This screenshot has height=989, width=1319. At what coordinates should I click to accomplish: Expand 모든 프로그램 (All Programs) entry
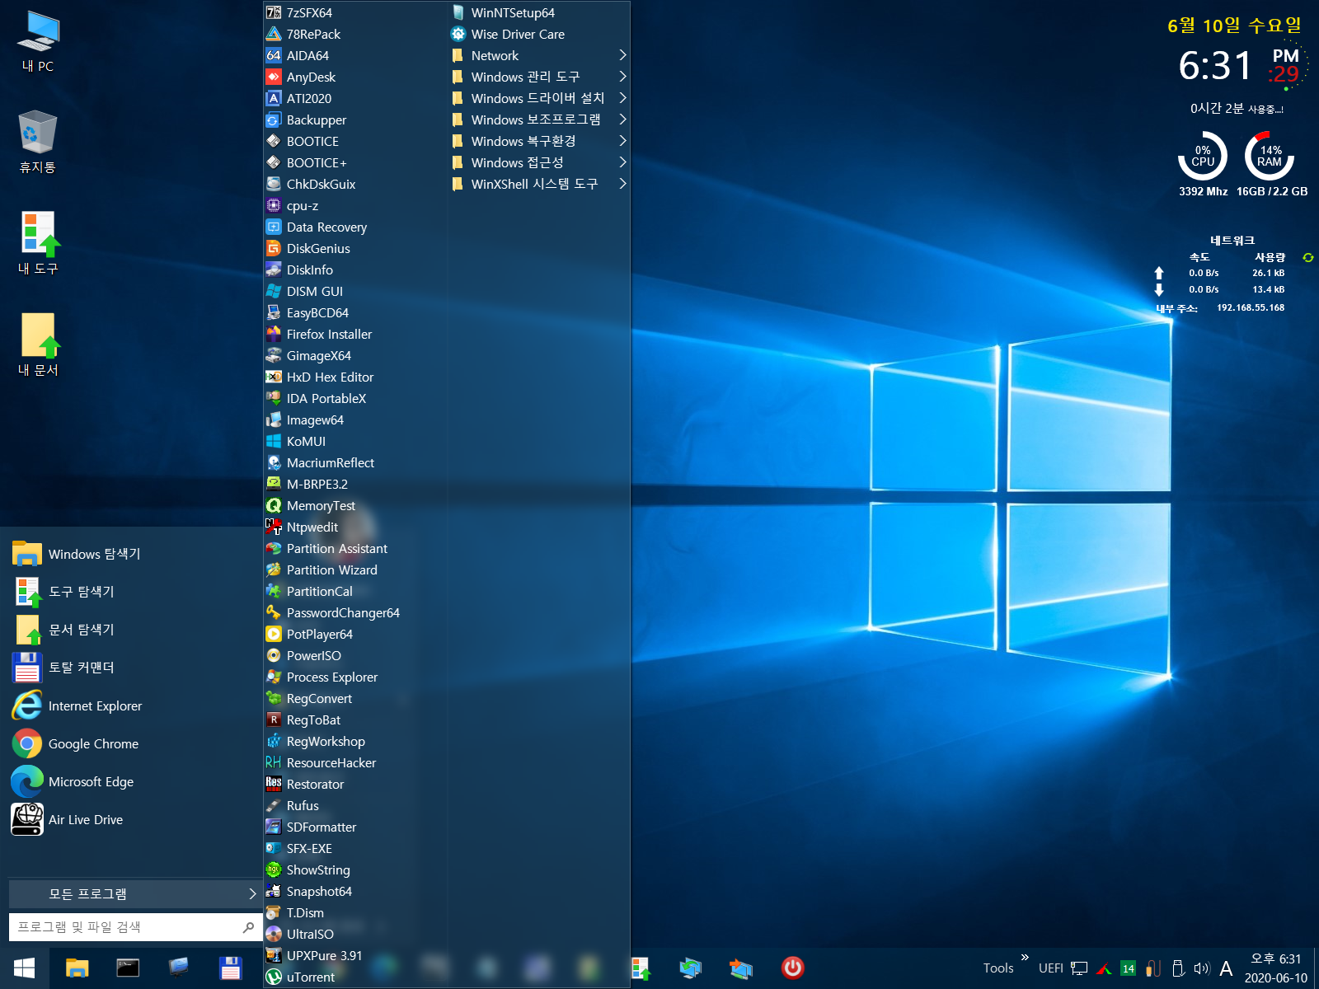click(x=135, y=893)
